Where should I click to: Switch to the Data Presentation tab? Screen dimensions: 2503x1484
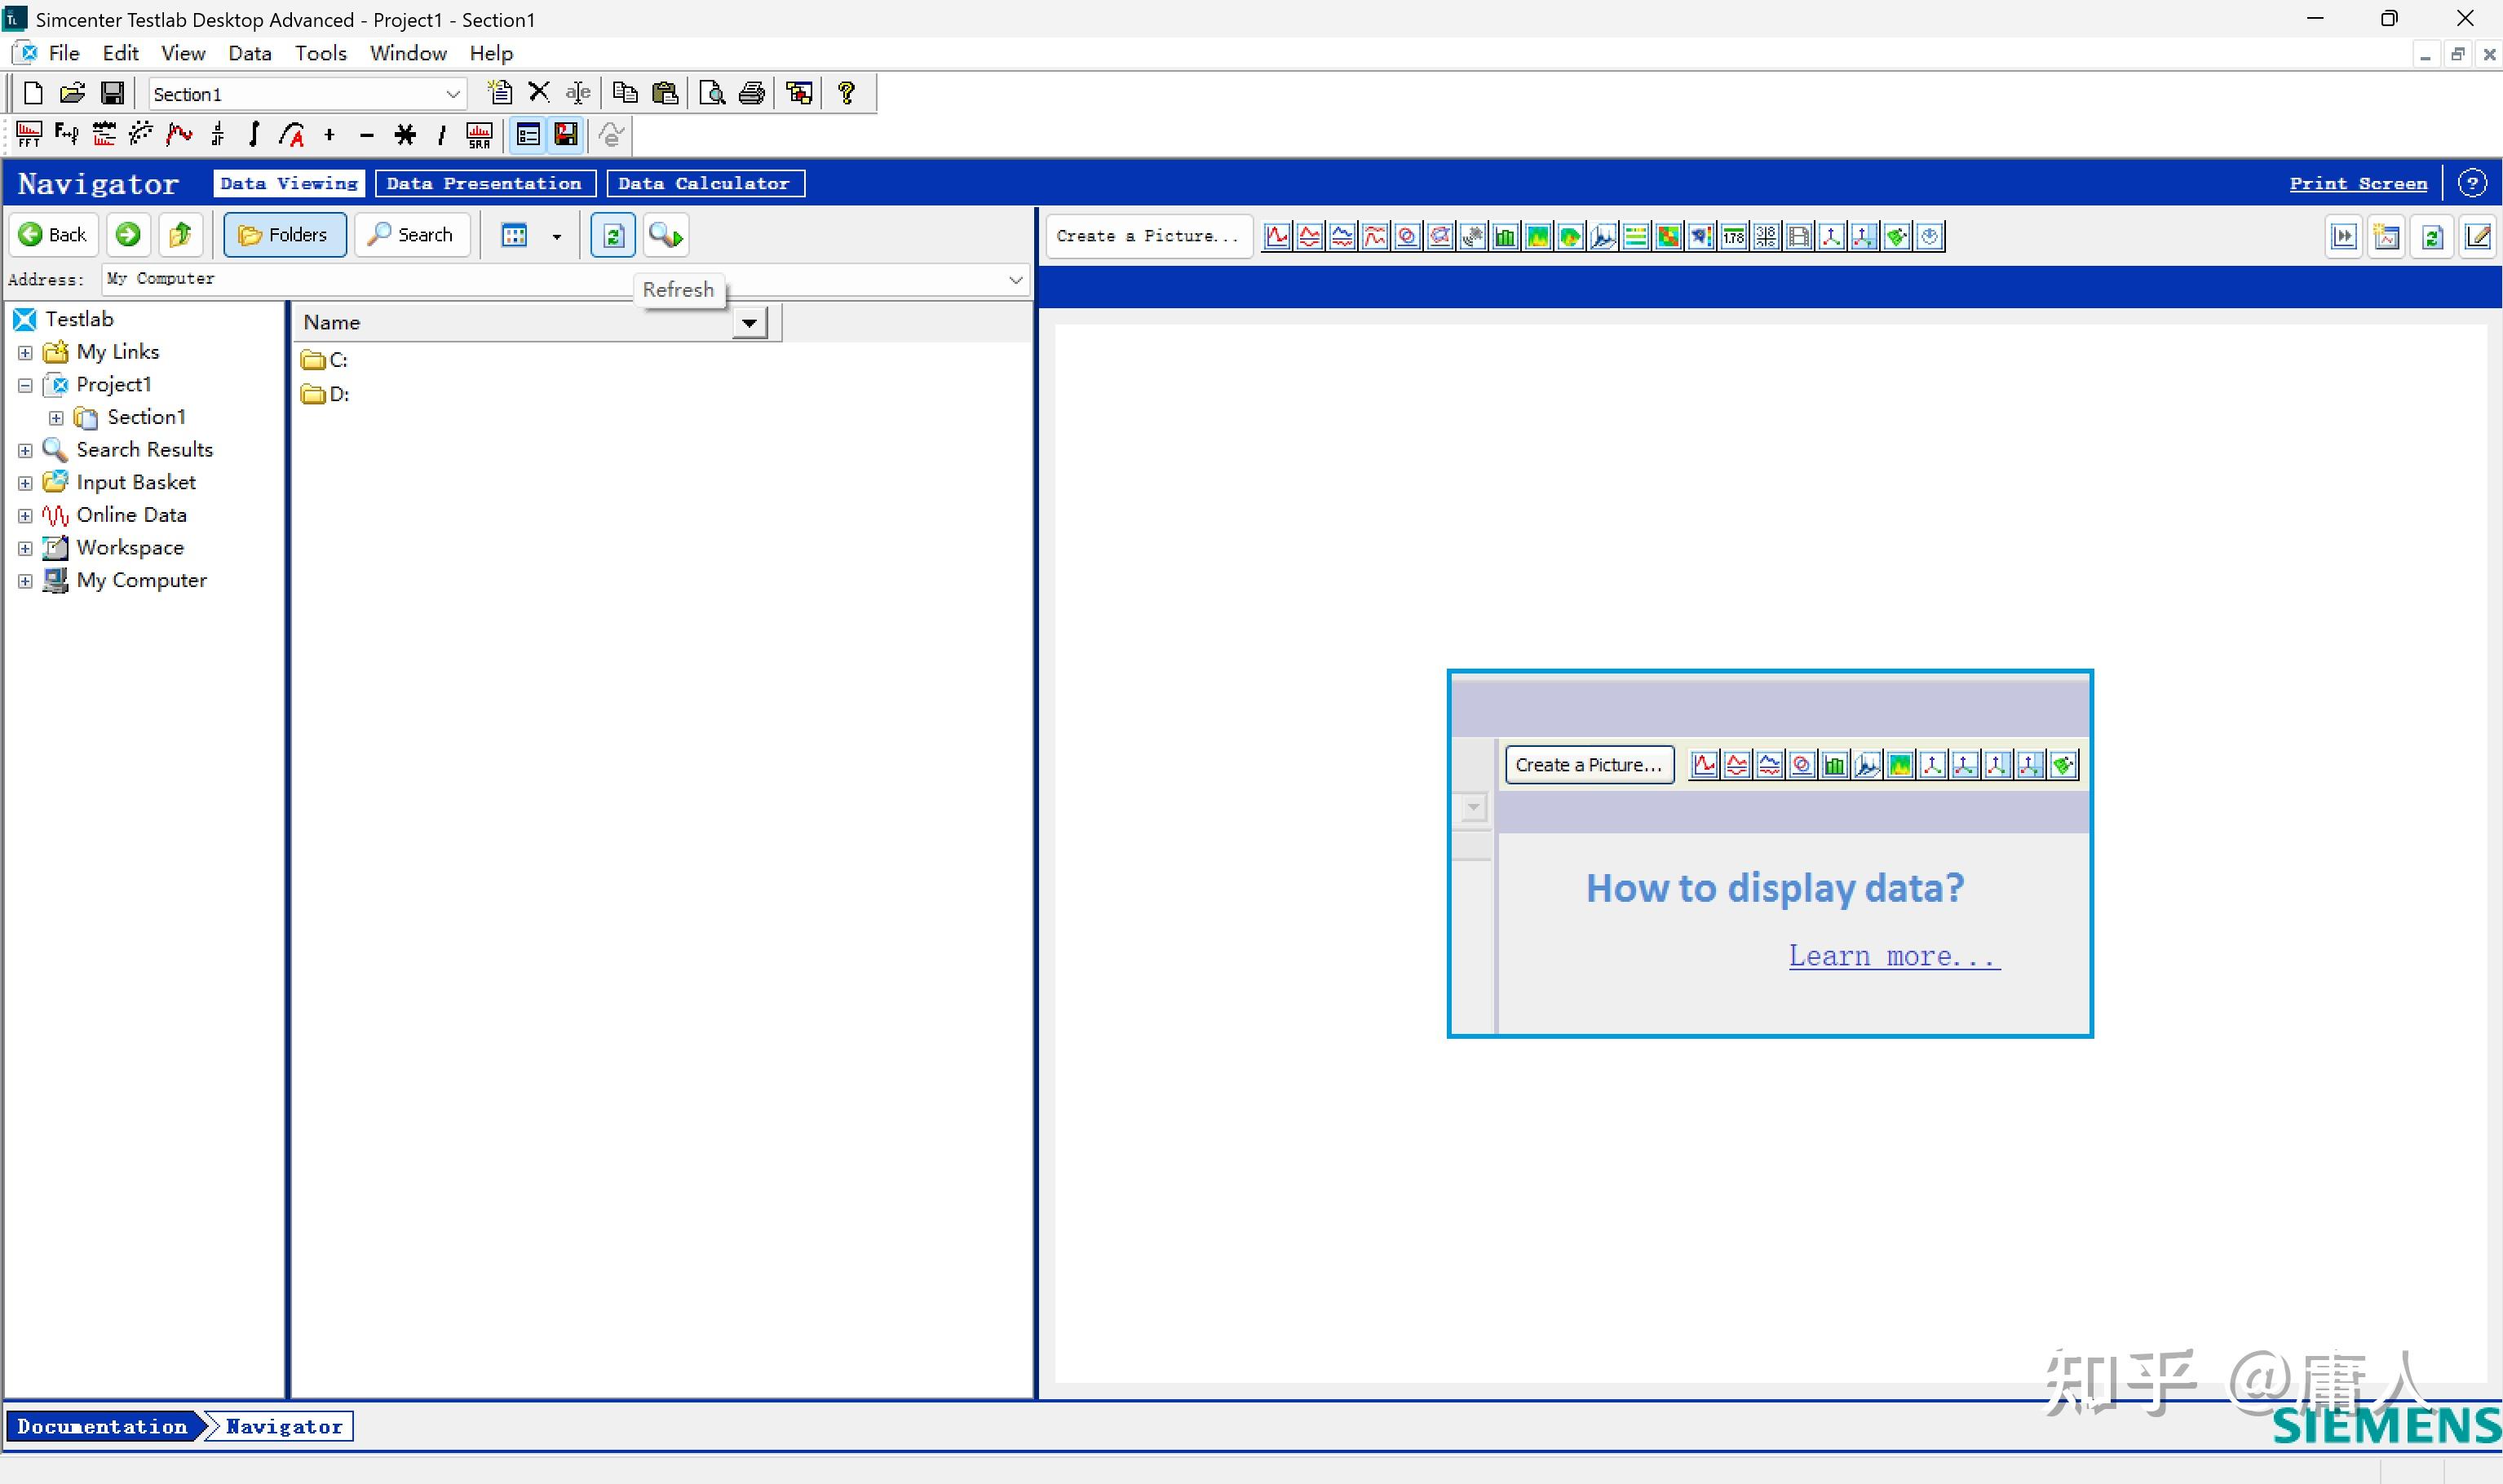click(x=484, y=183)
